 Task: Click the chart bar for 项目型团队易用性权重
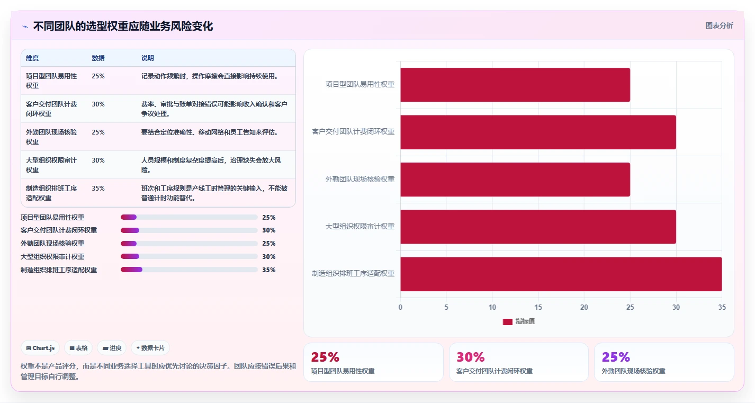(x=515, y=85)
